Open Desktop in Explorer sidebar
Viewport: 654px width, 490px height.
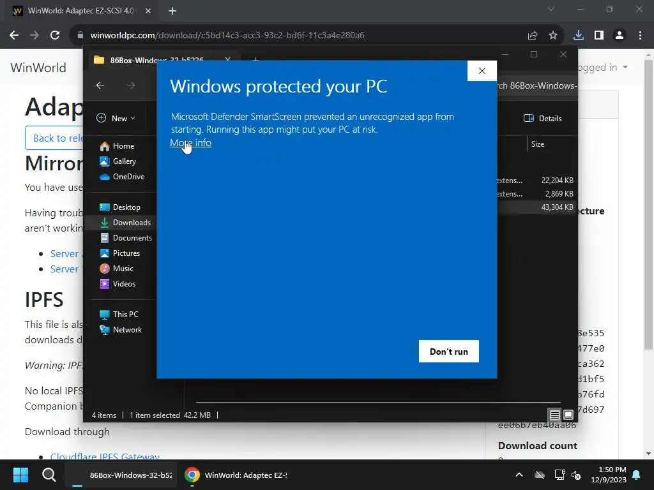(x=120, y=207)
